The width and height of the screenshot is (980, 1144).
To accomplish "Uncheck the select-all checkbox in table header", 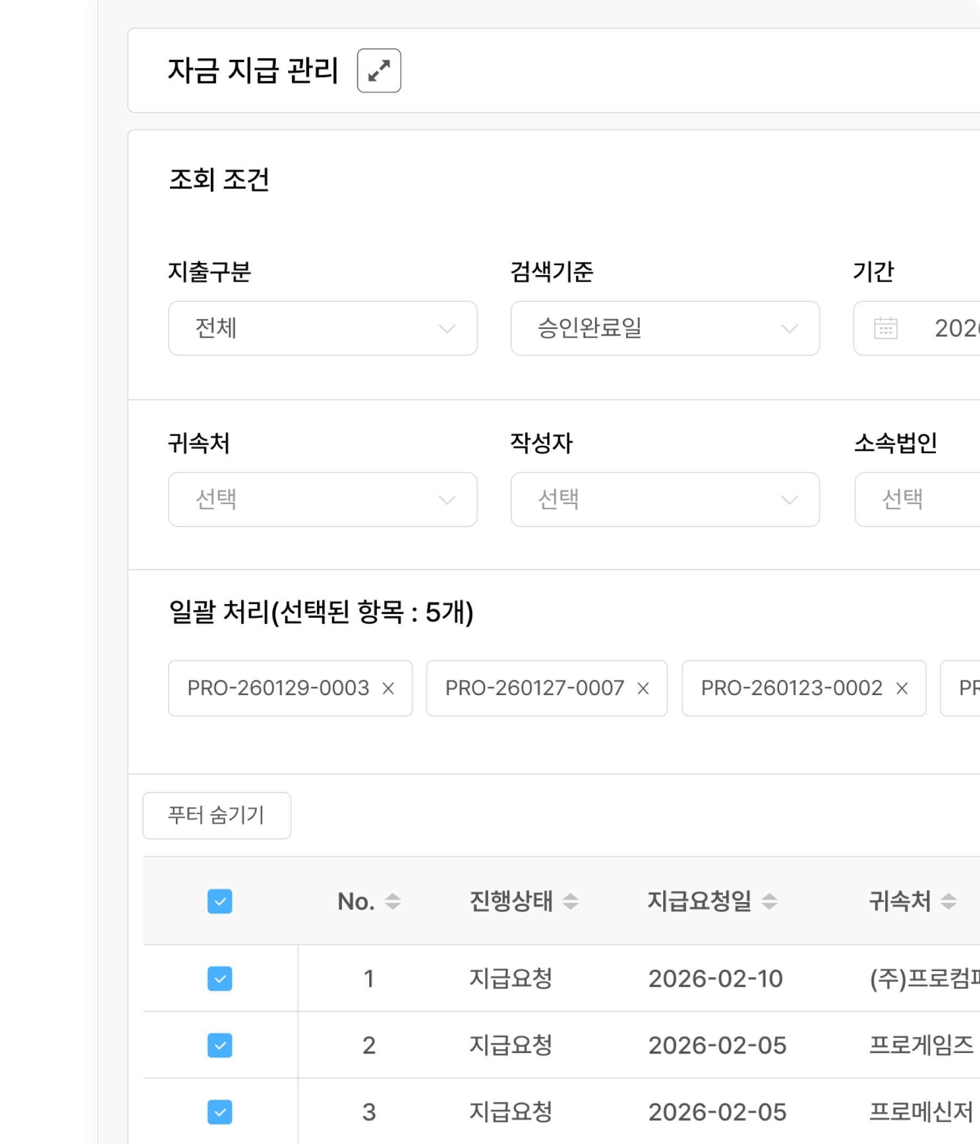I will tap(220, 902).
